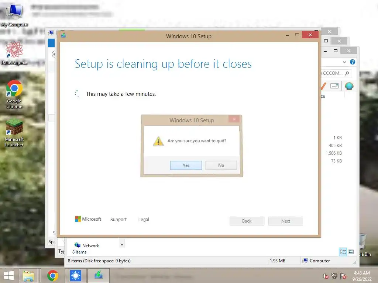Switch Explorer to large icons view

coord(351,252)
